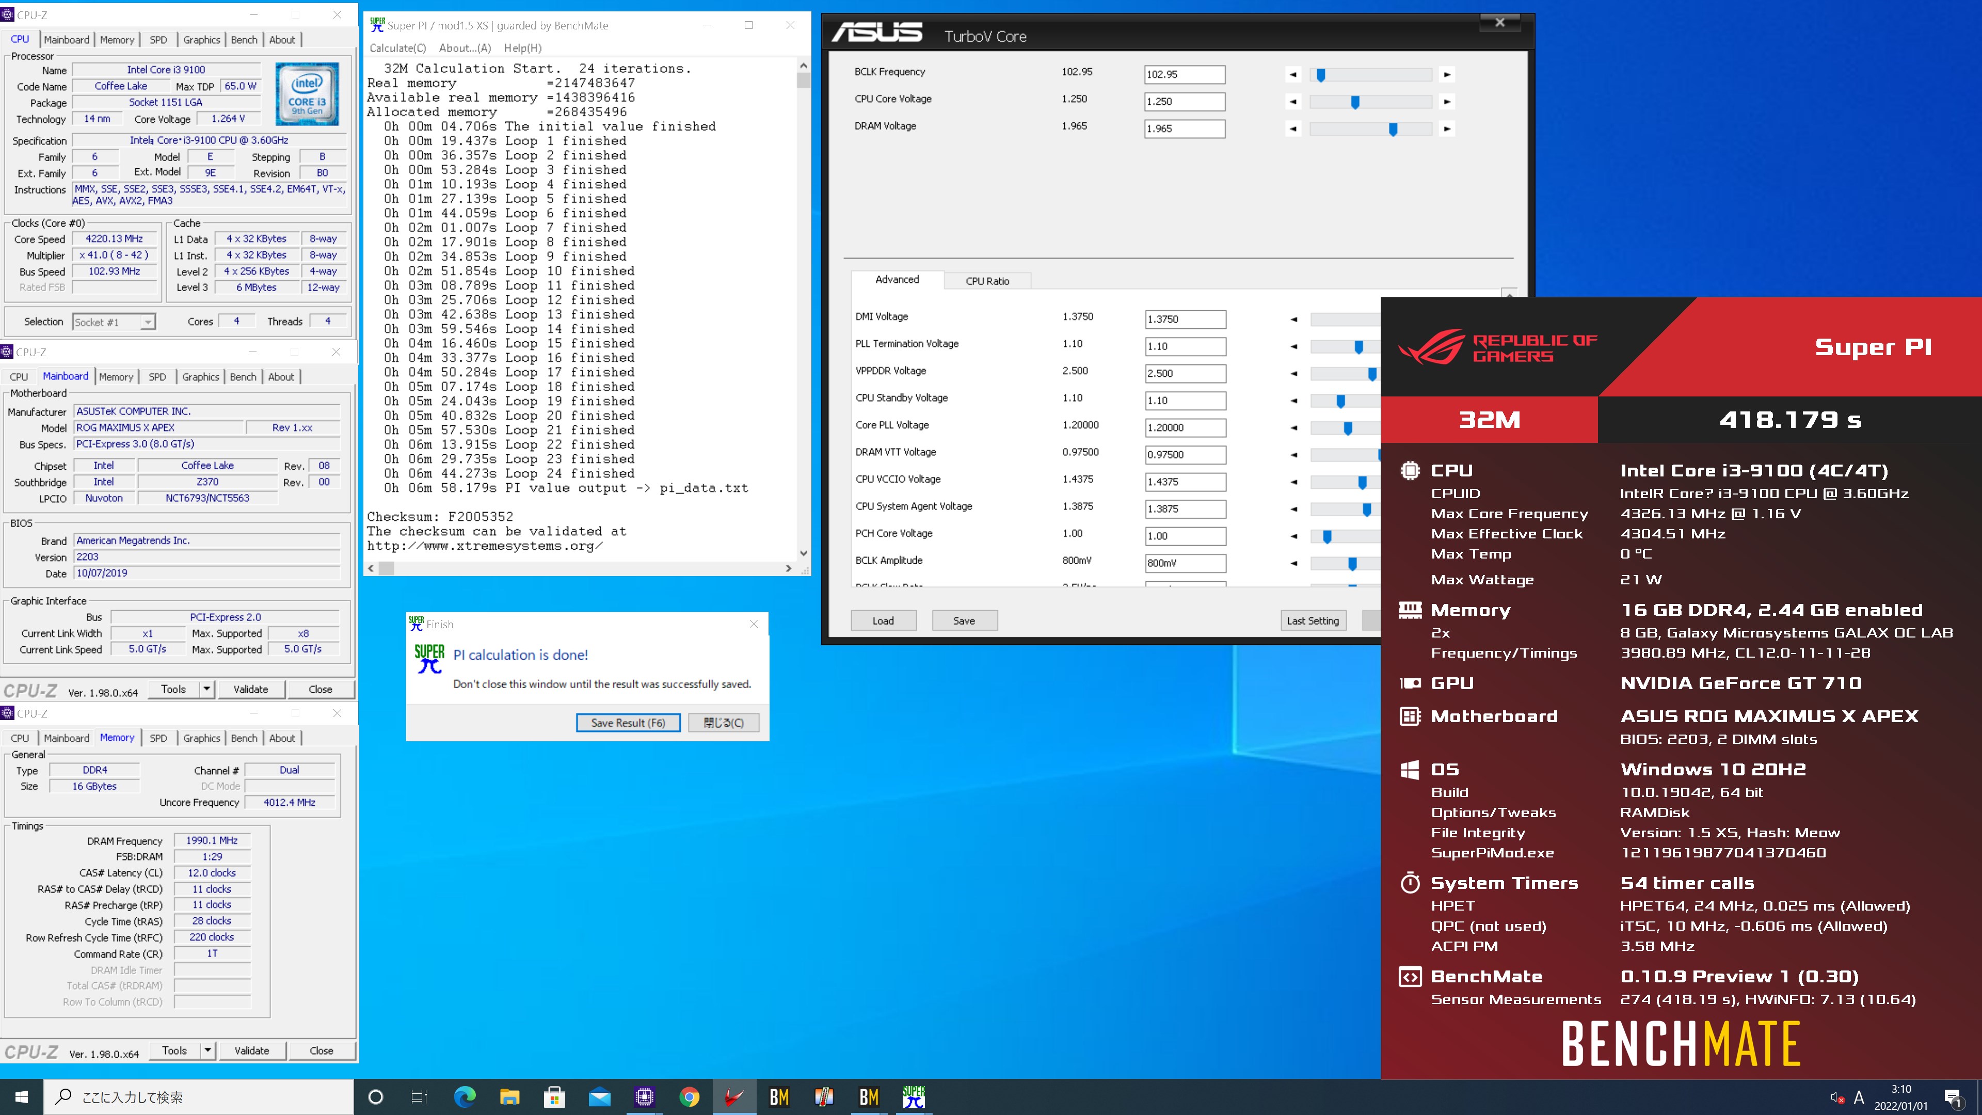The width and height of the screenshot is (1982, 1115).
Task: Increase BCLK Frequency with the right arrow
Action: click(x=1447, y=75)
